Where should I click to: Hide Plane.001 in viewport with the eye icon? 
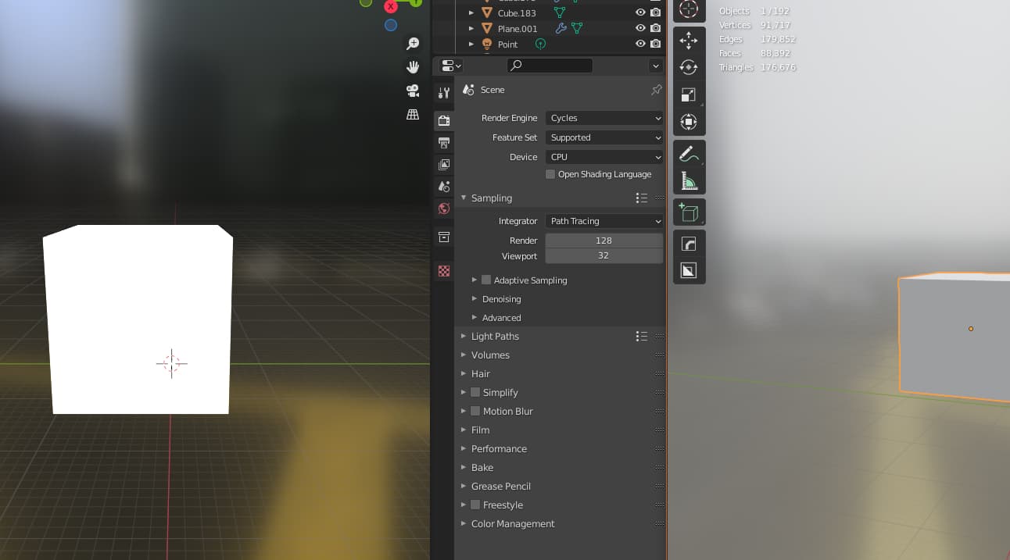coord(640,28)
